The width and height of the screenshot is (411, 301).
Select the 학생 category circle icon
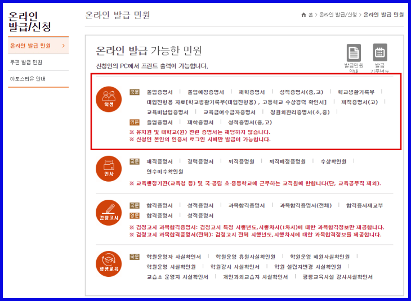pos(109,99)
